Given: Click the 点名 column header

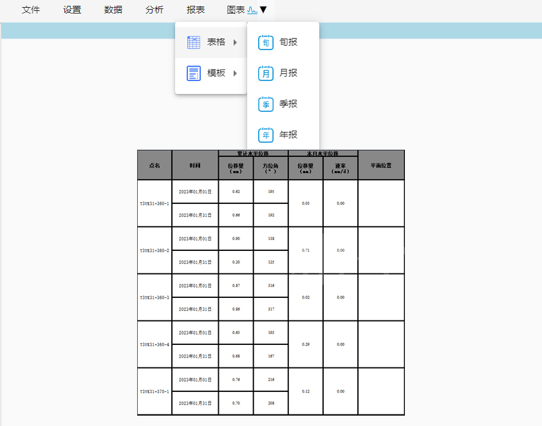Looking at the screenshot, I should click(x=154, y=165).
